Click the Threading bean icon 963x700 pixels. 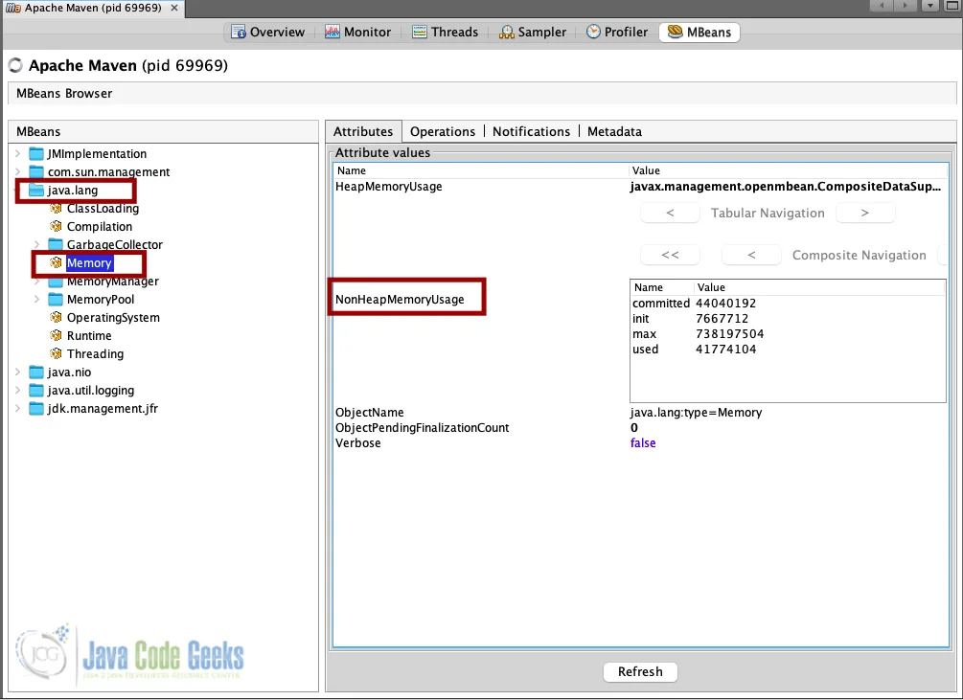pyautogui.click(x=56, y=354)
